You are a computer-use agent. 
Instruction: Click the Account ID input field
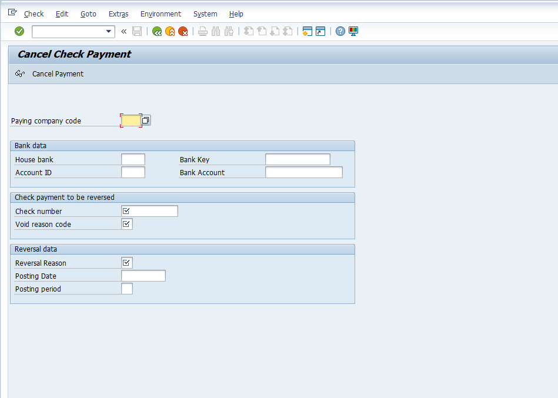133,172
